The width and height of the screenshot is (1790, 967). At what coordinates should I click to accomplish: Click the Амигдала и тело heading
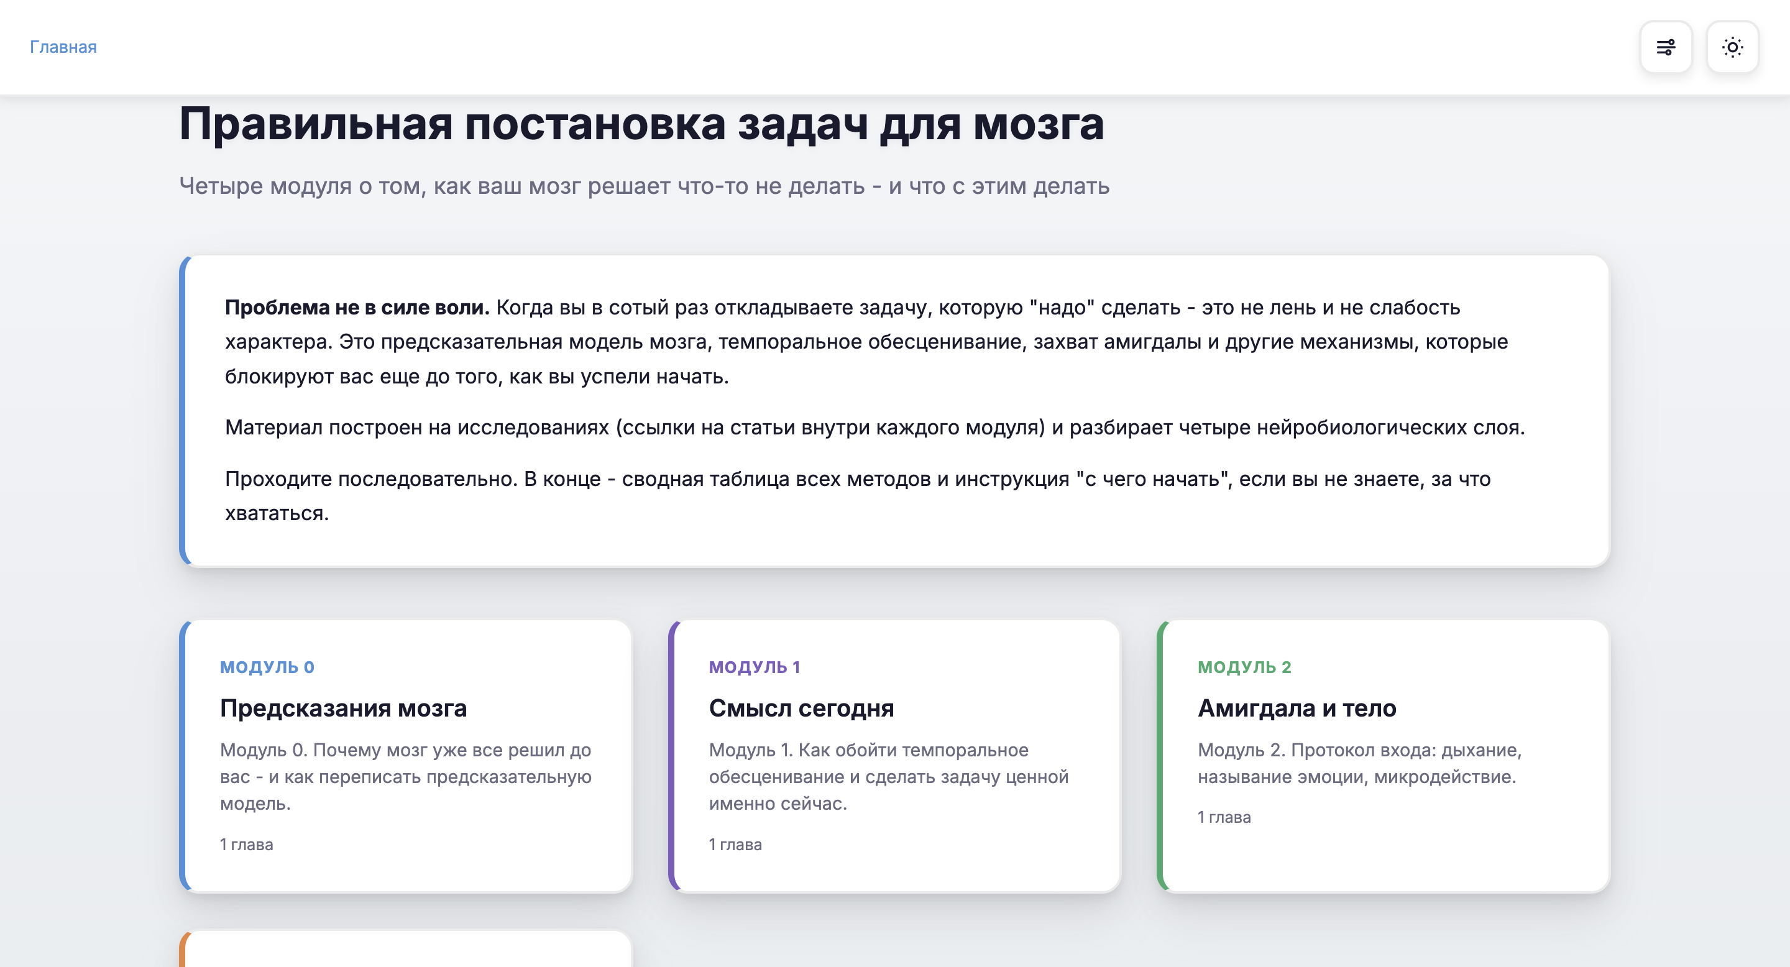tap(1297, 708)
